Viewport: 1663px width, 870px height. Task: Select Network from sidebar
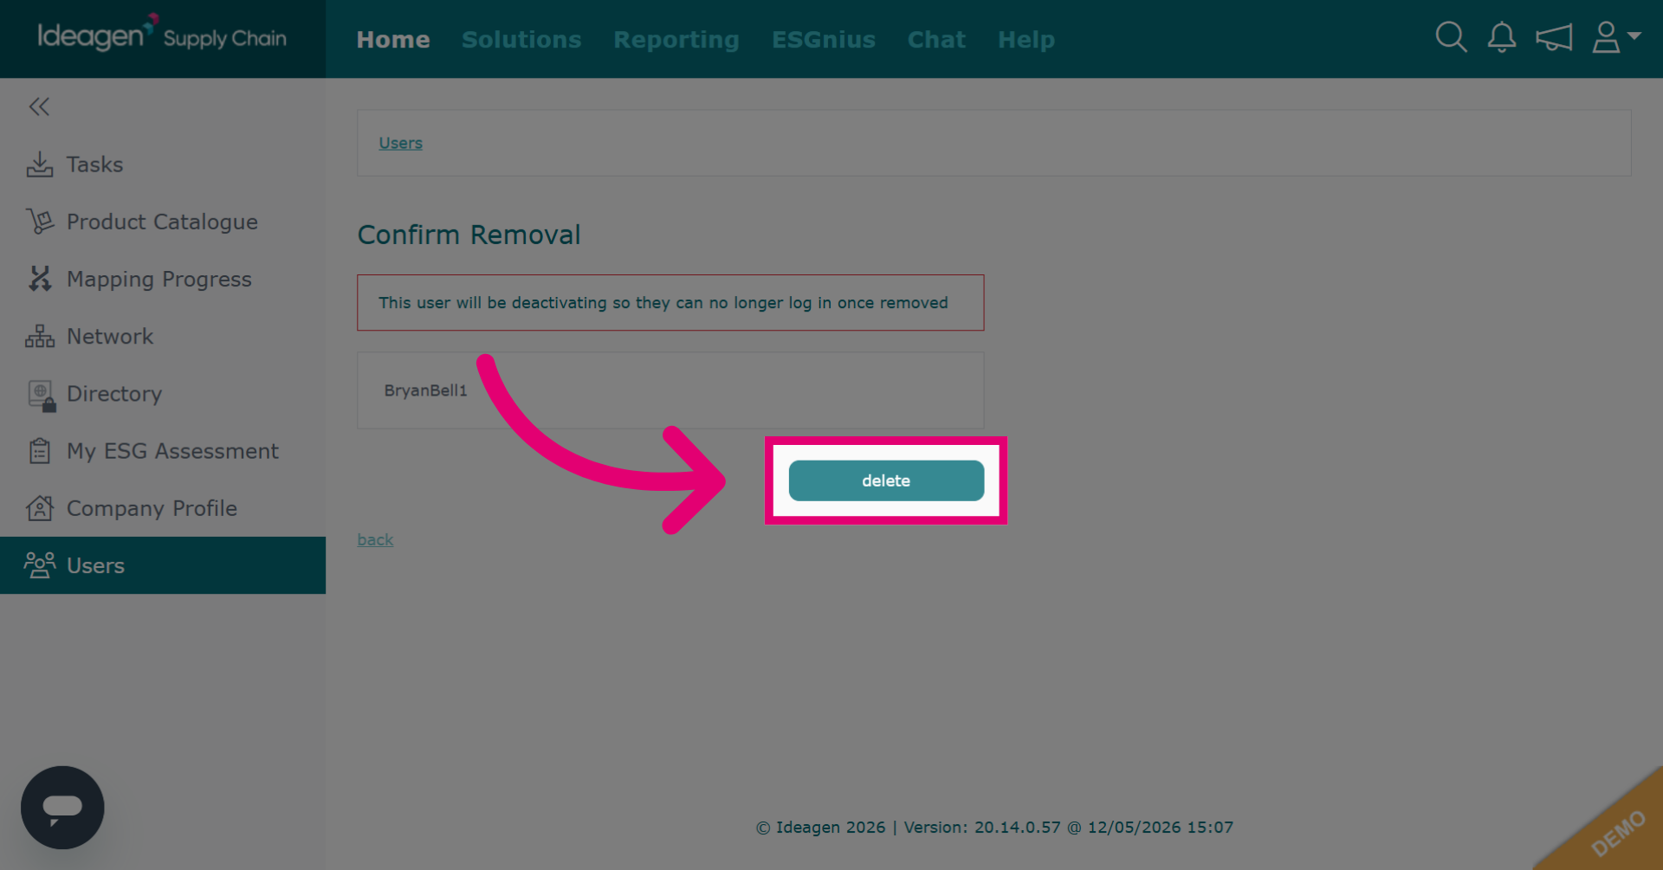pos(163,336)
